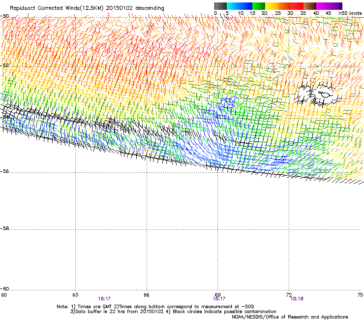Pick the brown 35-40 knots legend swatch
364x320 pixels.
310,6
